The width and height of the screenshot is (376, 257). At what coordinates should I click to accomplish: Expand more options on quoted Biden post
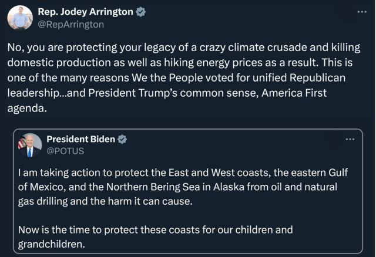click(350, 139)
